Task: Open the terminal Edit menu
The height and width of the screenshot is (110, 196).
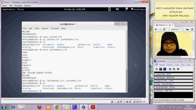Action: pos(30,28)
